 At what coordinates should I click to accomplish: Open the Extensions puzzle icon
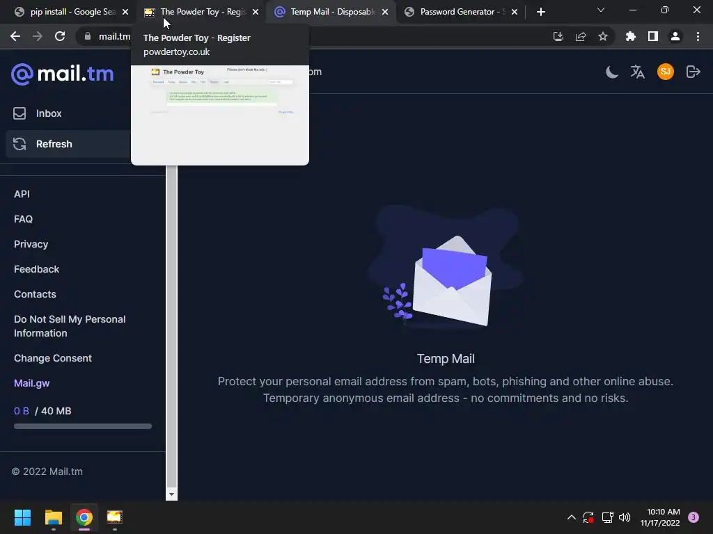631,36
